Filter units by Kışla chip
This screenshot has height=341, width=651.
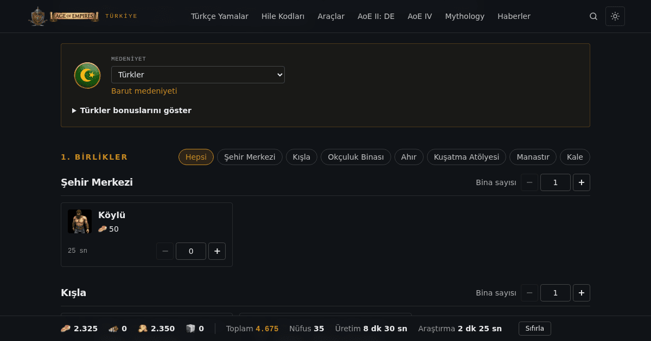[x=302, y=157]
